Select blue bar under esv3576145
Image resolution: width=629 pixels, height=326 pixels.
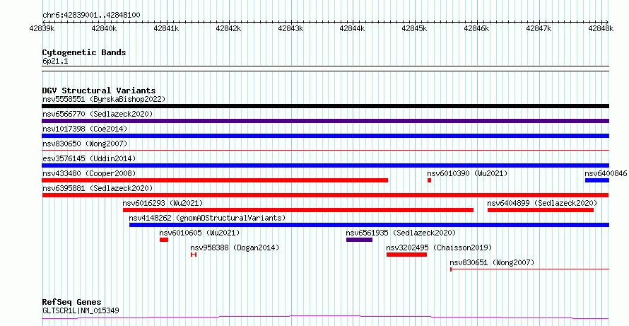(325, 165)
